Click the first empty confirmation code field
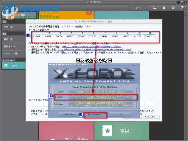The height and width of the screenshot is (141, 188). pyautogui.click(x=38, y=104)
